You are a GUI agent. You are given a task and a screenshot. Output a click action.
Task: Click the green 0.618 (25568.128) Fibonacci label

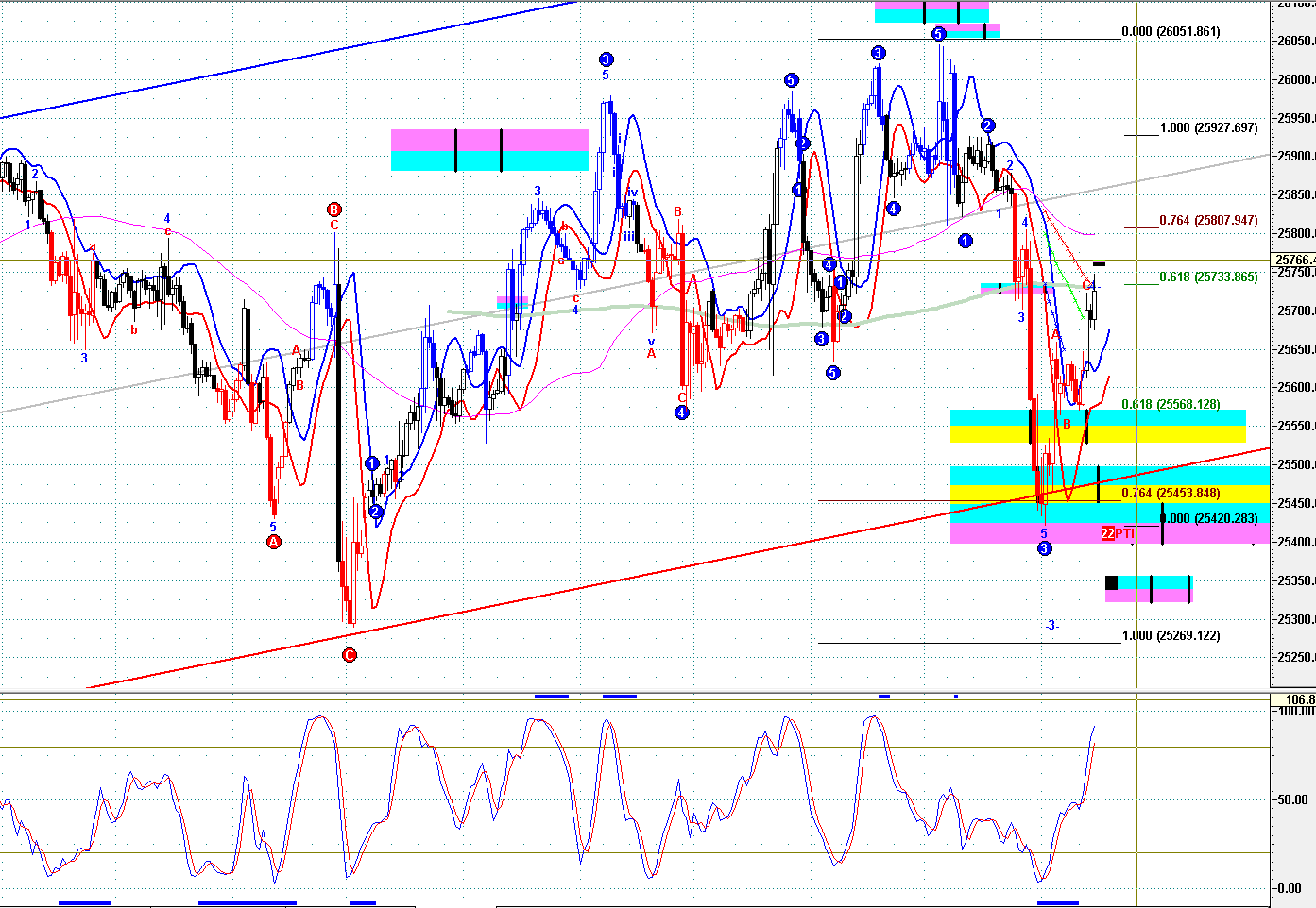pyautogui.click(x=1171, y=405)
